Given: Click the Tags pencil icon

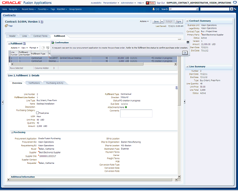Looking at the screenshot, I should (x=6, y=26).
